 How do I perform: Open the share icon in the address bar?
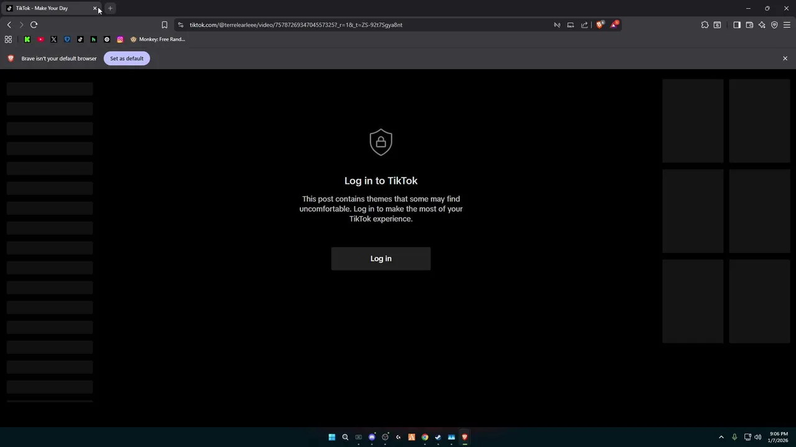pyautogui.click(x=585, y=25)
